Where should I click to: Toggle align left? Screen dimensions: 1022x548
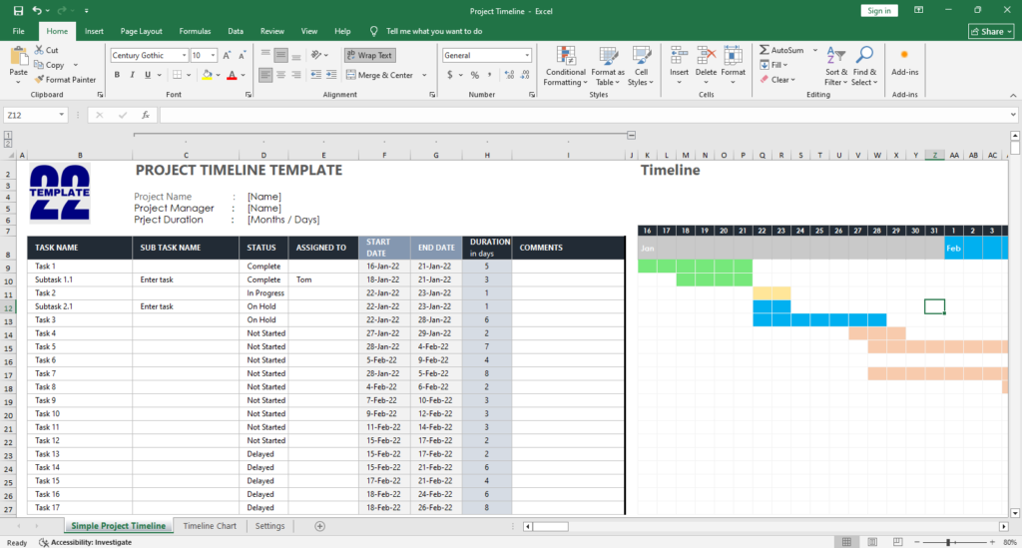265,75
